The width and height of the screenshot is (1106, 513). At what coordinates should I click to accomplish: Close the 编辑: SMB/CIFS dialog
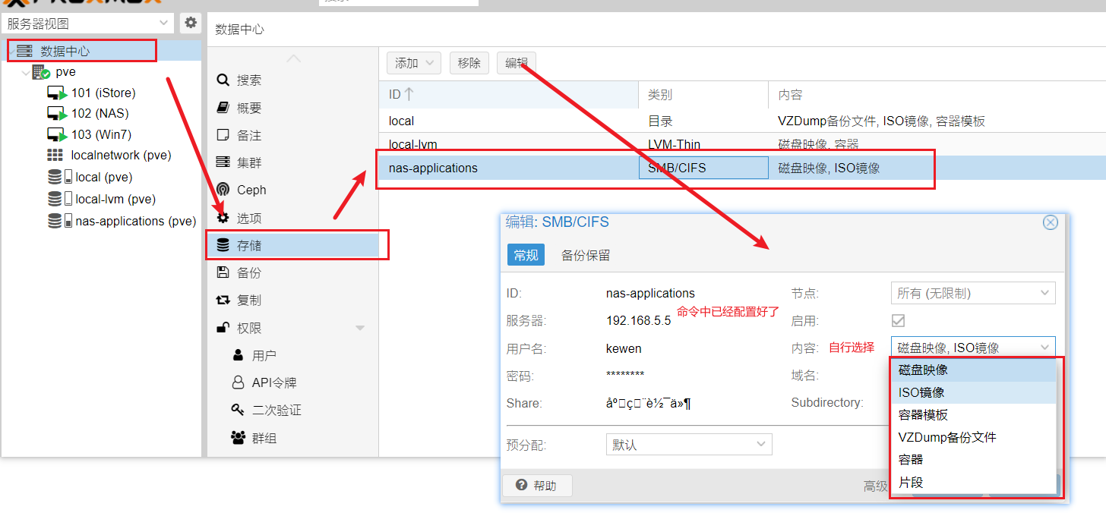(x=1051, y=222)
